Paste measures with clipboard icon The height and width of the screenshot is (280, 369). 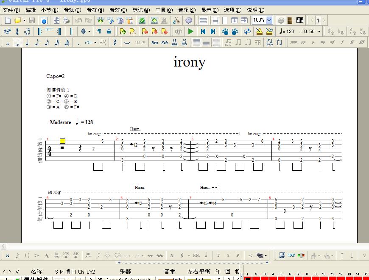130,20
